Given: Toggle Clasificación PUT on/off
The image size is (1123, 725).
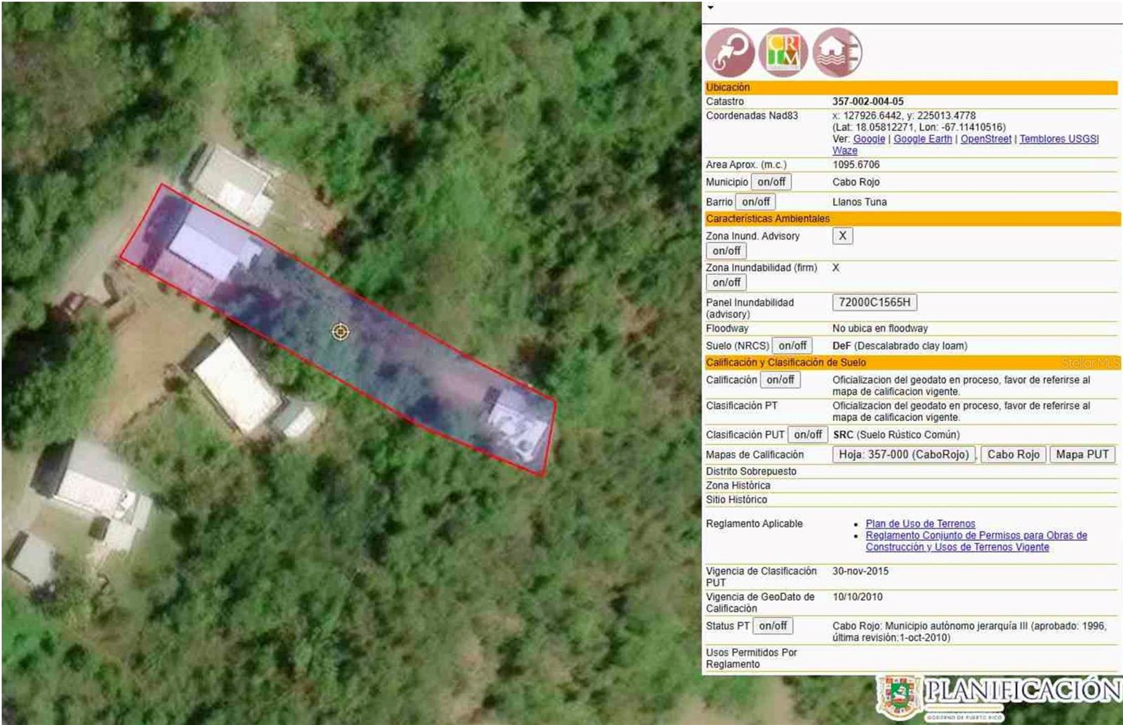Looking at the screenshot, I should (x=807, y=434).
